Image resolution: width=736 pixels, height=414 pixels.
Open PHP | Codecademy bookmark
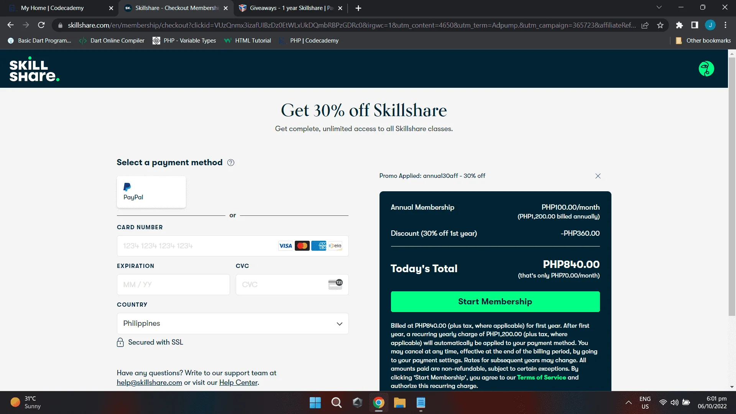(x=309, y=41)
